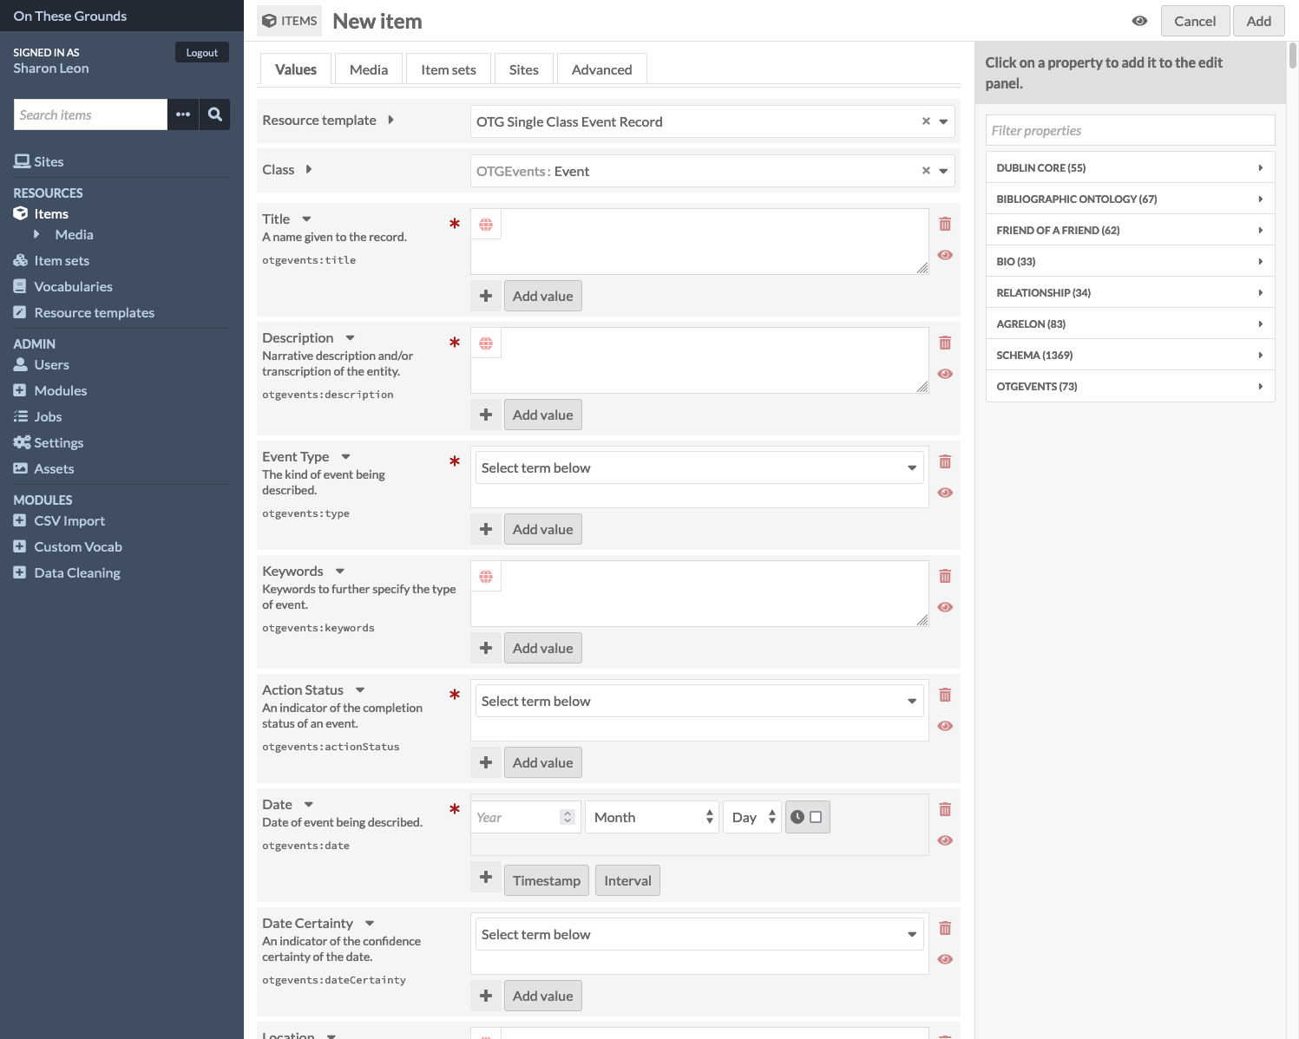The image size is (1299, 1039).
Task: Delete the Keywords property trash icon
Action: pyautogui.click(x=945, y=577)
